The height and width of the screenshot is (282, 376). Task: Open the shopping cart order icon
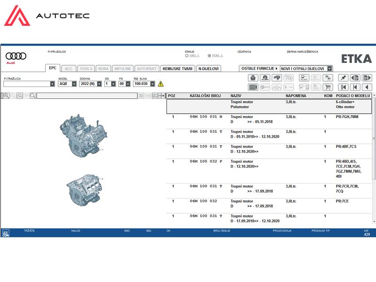click(328, 87)
